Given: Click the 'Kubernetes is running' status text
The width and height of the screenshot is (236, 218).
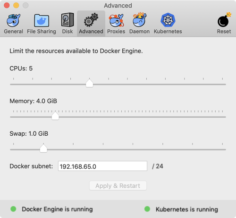Looking at the screenshot, I should point(187,209).
